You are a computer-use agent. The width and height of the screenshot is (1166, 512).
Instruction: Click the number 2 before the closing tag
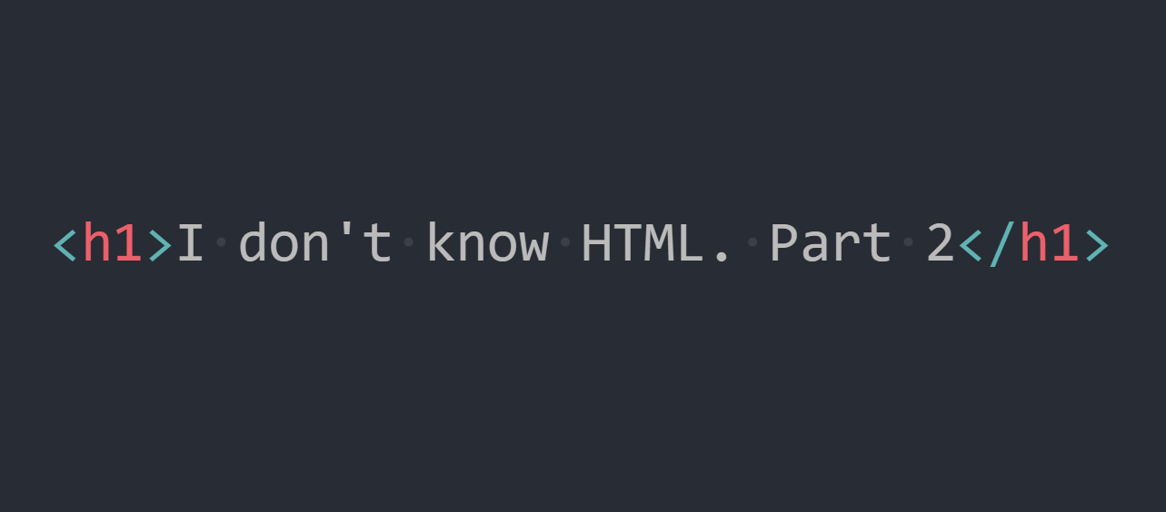(x=941, y=243)
